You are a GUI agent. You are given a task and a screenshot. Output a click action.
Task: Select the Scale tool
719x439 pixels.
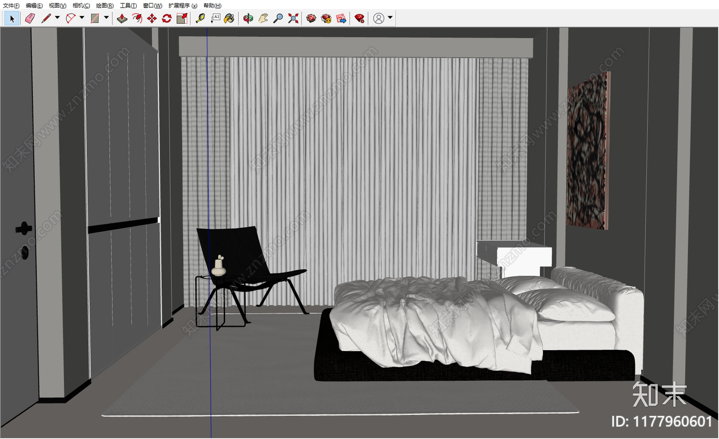[182, 18]
